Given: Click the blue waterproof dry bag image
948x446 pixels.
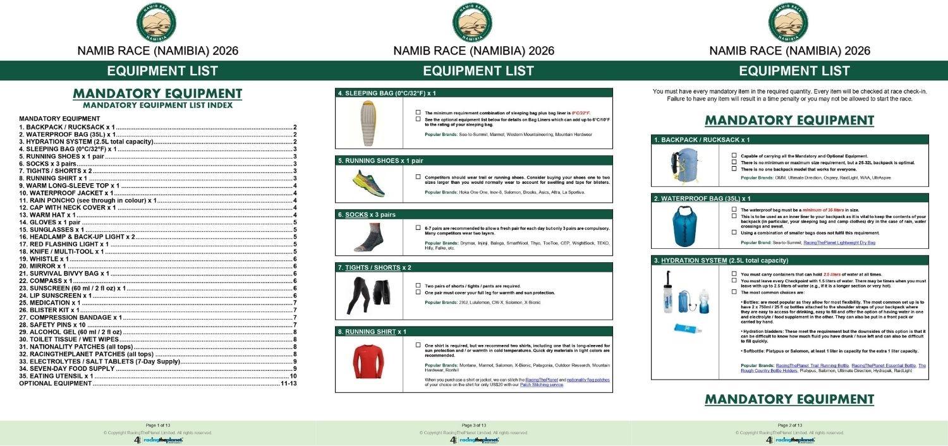Looking at the screenshot, I should tap(685, 226).
